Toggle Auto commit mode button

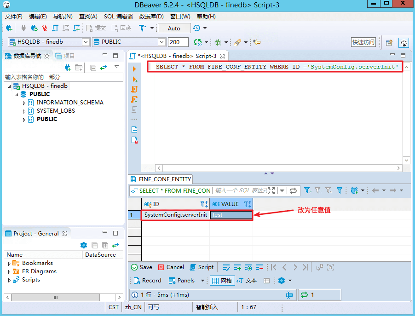tap(174, 29)
